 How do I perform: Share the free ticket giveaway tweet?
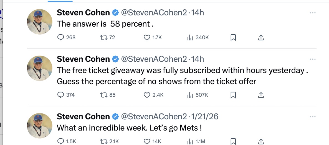tap(261, 95)
